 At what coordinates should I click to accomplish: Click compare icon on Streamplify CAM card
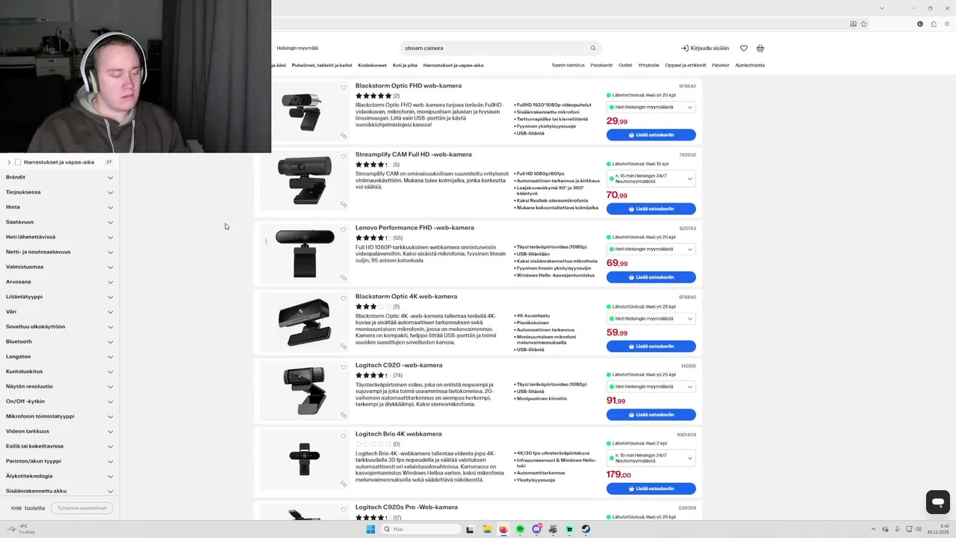[344, 204]
